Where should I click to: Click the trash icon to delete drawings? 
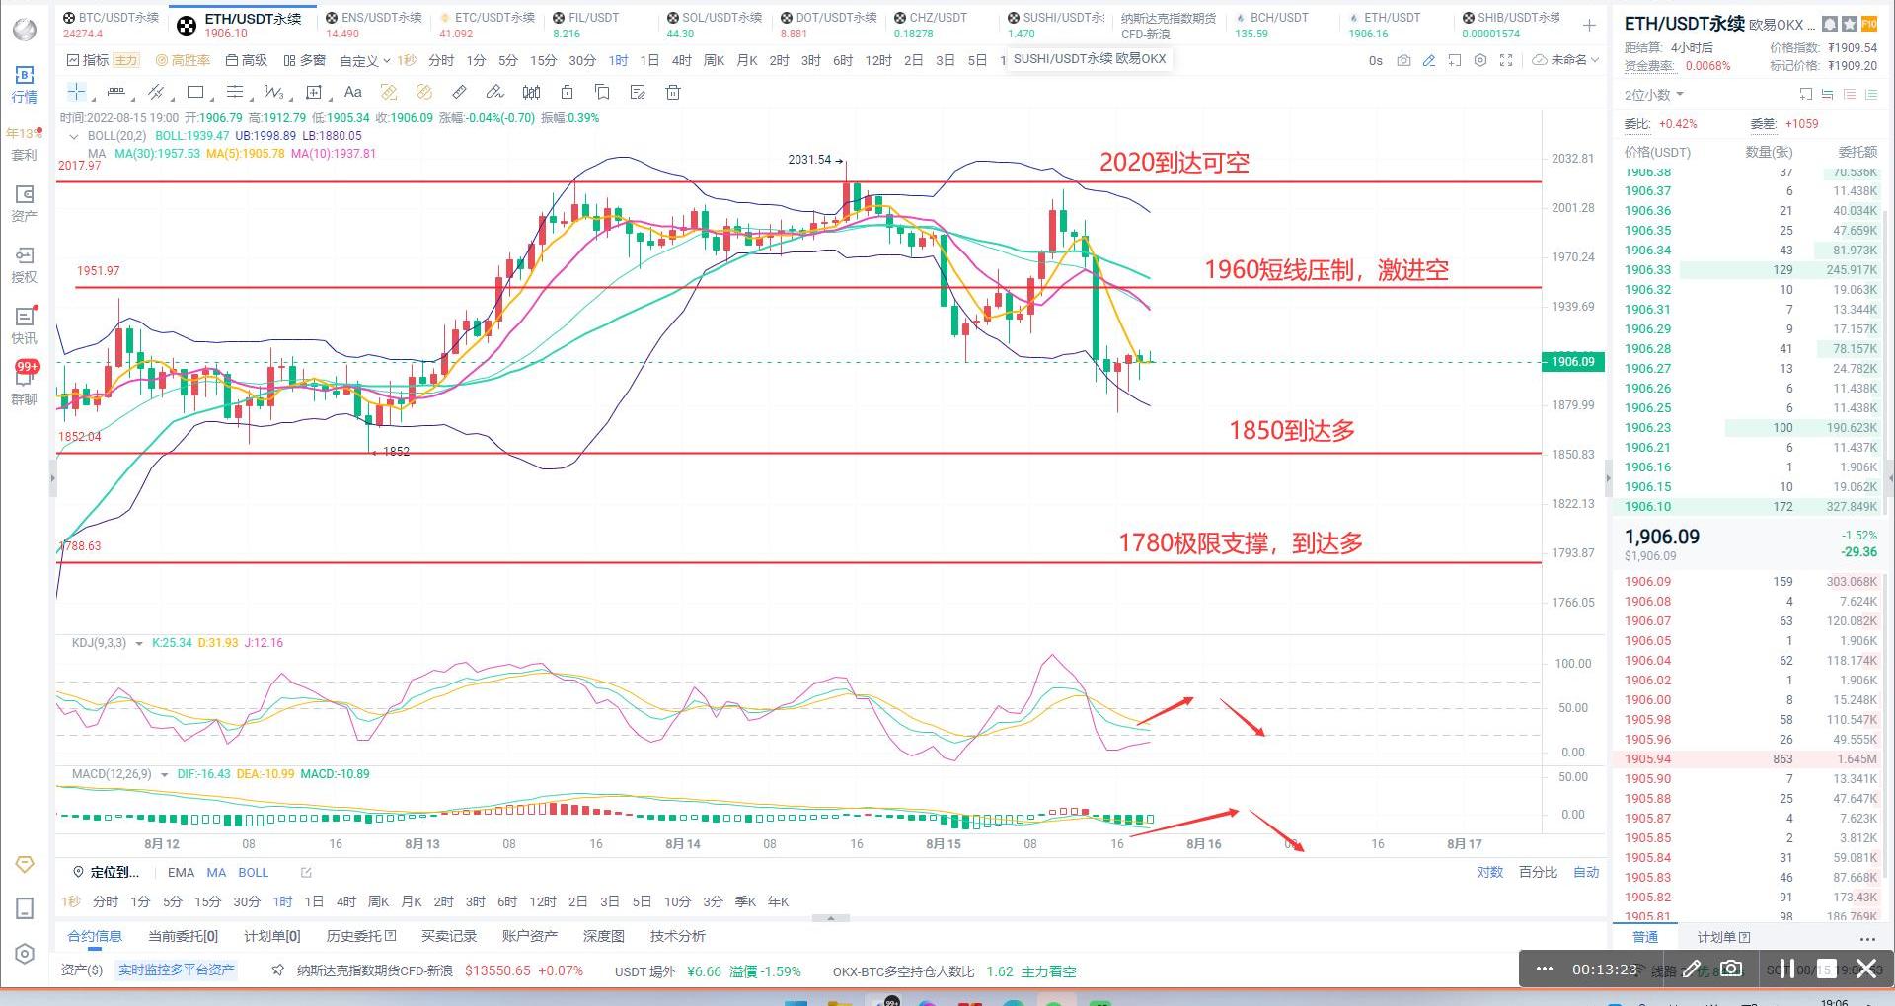(x=673, y=93)
